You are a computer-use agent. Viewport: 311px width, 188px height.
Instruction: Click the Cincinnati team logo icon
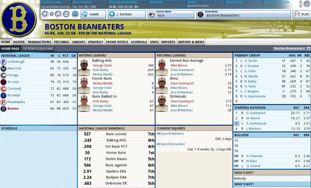point(3,88)
